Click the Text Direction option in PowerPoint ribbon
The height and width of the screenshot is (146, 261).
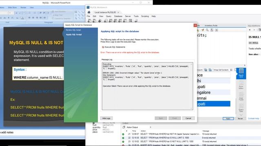(59, 11)
